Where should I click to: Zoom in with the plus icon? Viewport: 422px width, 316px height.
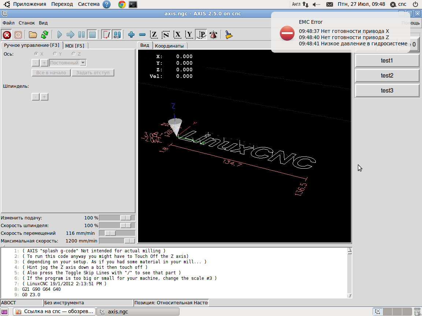(x=132, y=35)
